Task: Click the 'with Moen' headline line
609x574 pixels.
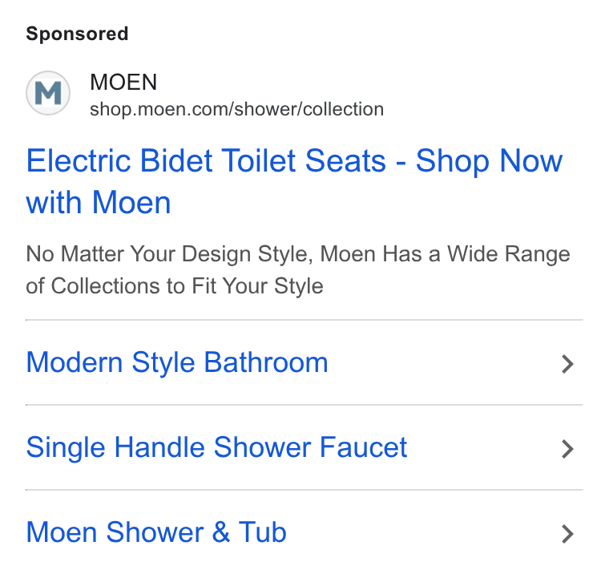Action: [99, 203]
